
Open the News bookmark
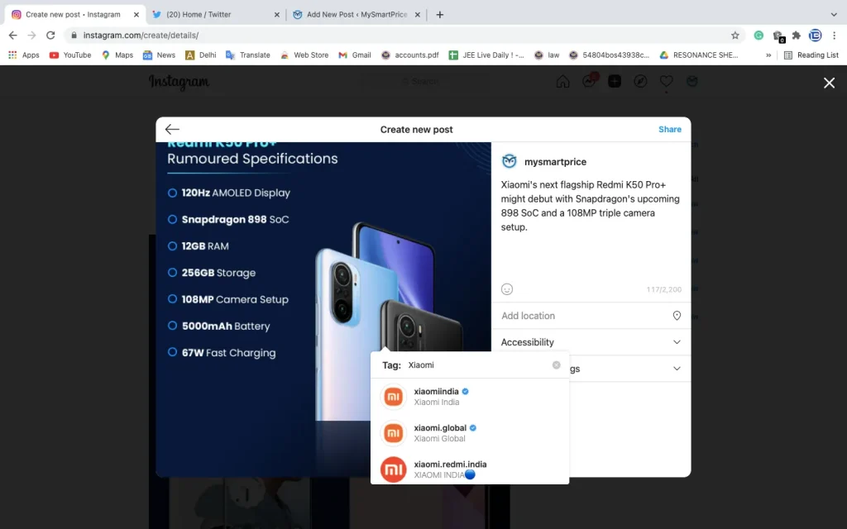pos(159,55)
